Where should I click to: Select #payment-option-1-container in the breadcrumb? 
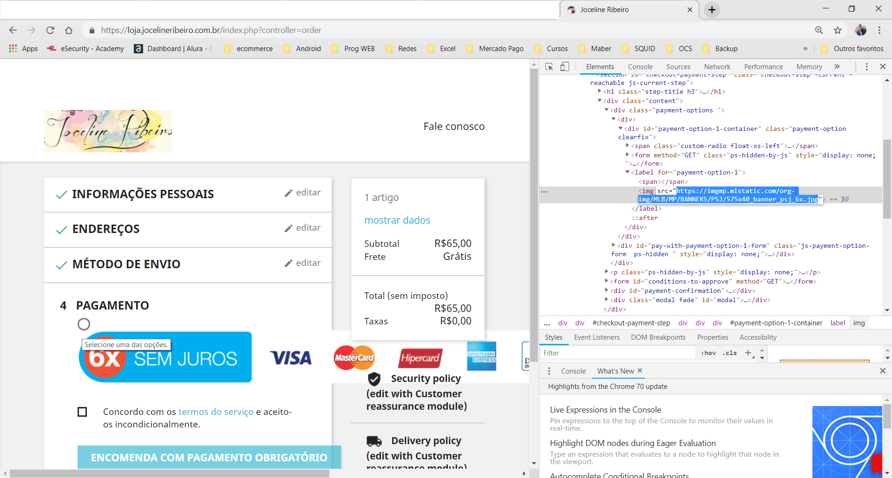776,323
